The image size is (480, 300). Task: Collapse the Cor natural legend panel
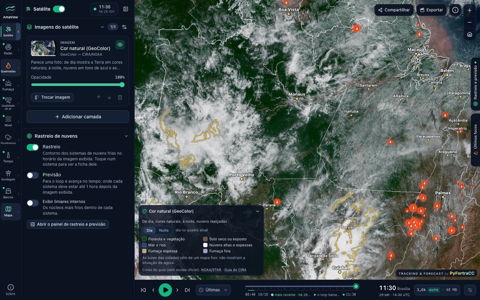point(258,211)
